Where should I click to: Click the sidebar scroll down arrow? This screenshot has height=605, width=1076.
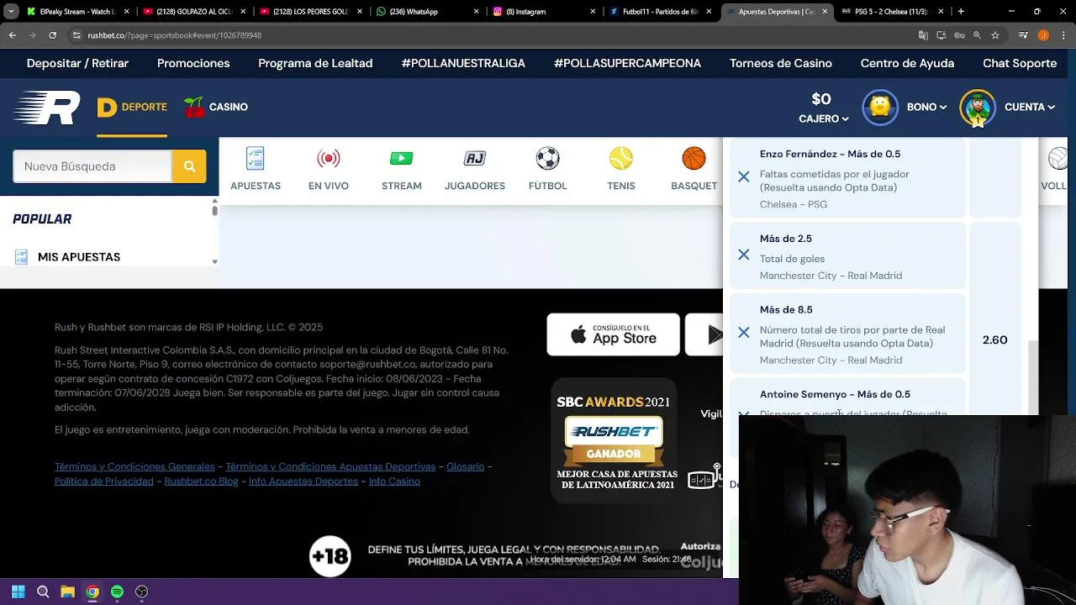click(x=214, y=261)
